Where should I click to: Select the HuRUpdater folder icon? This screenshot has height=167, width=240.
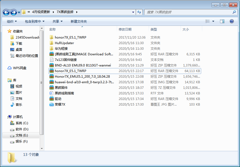pyautogui.click(x=52, y=43)
